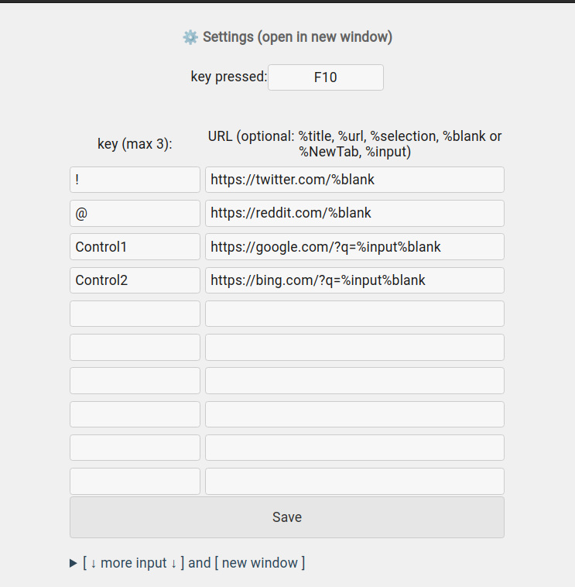Click the Control1 key field
Image resolution: width=575 pixels, height=587 pixels.
tap(135, 247)
